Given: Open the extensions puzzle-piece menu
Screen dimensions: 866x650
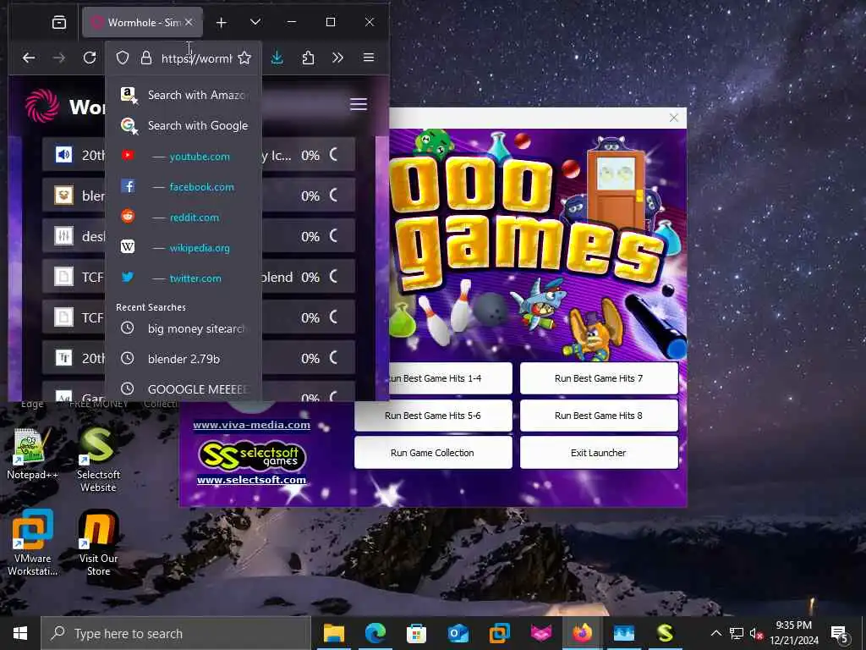Looking at the screenshot, I should [x=308, y=58].
